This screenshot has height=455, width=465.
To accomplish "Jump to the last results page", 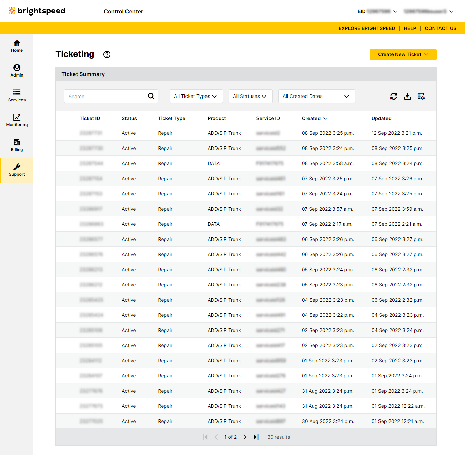I will (256, 437).
